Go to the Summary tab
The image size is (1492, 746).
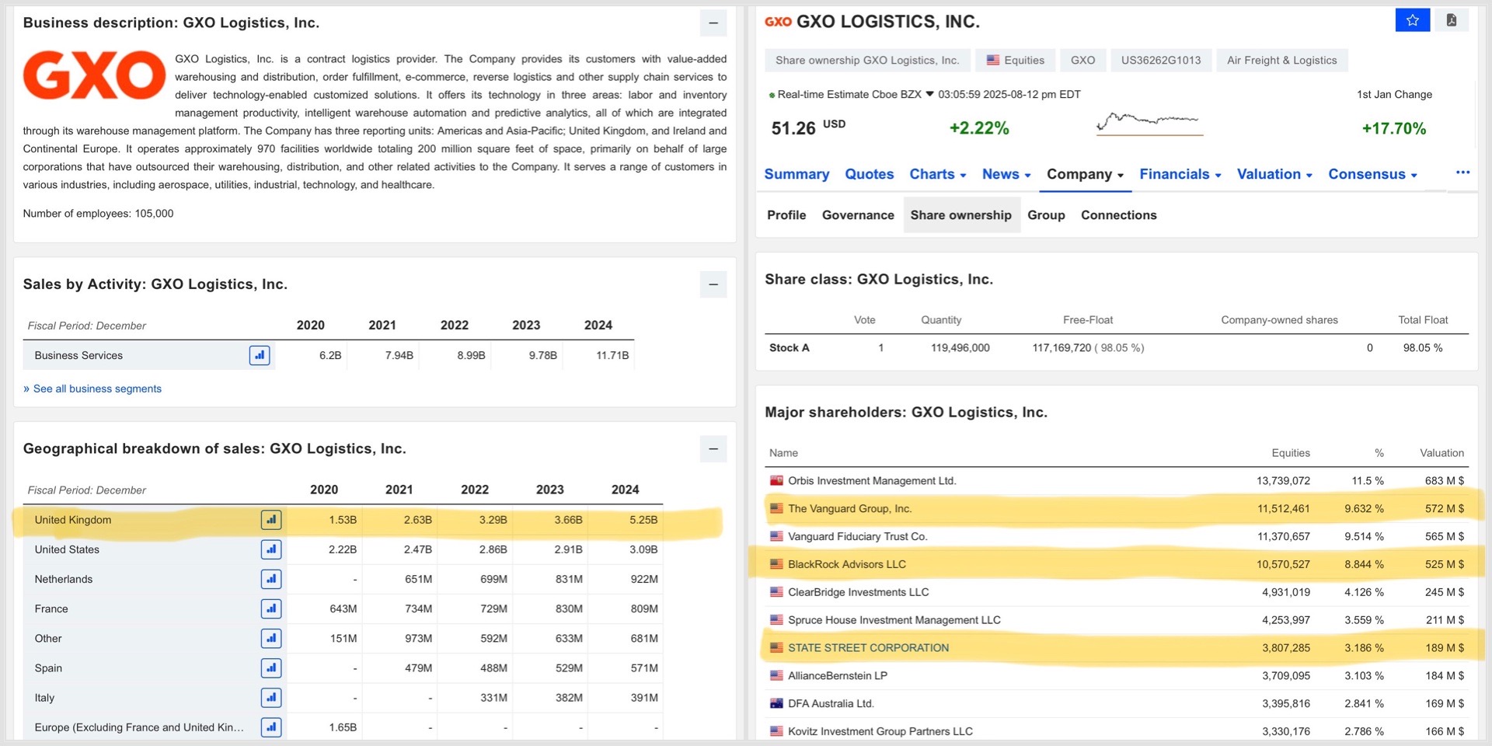pos(797,174)
